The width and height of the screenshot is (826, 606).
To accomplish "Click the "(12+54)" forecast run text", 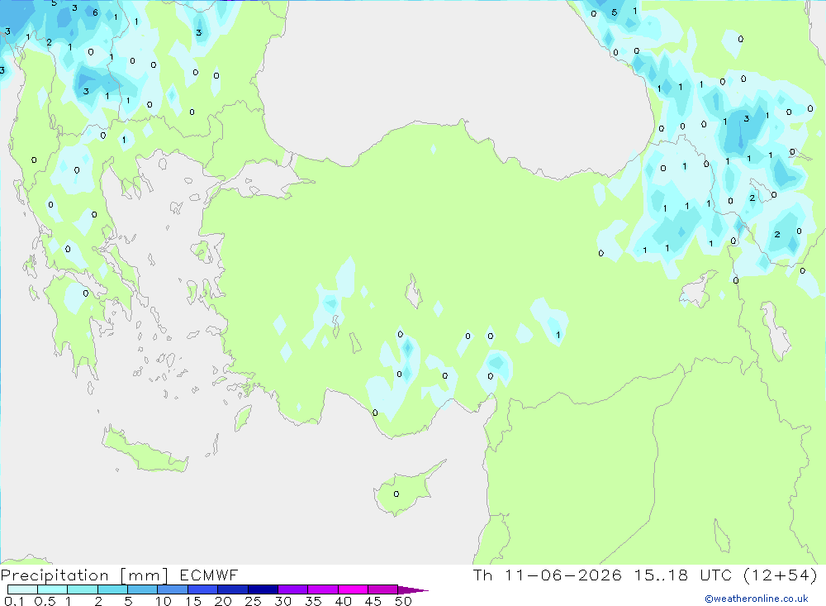I will coord(781,575).
